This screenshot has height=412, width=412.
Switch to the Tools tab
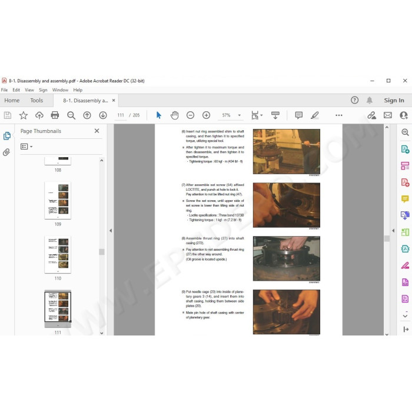(36, 101)
